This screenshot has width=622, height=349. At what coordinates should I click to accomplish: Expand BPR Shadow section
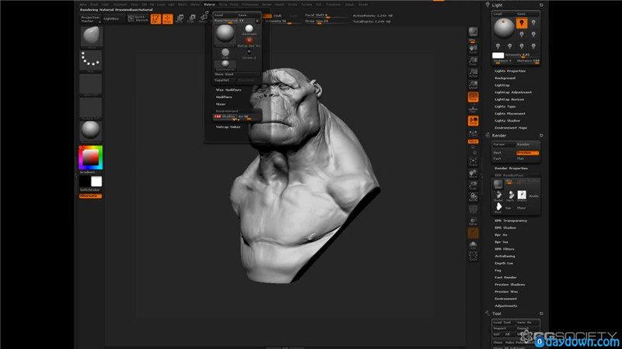(x=505, y=228)
